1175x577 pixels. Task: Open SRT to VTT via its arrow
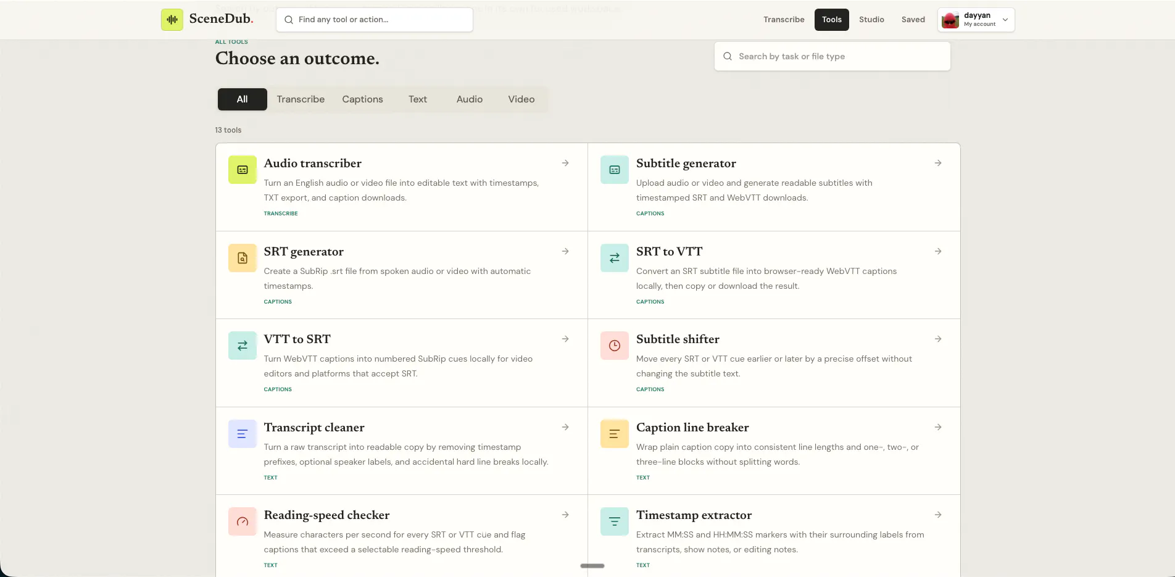pyautogui.click(x=938, y=251)
